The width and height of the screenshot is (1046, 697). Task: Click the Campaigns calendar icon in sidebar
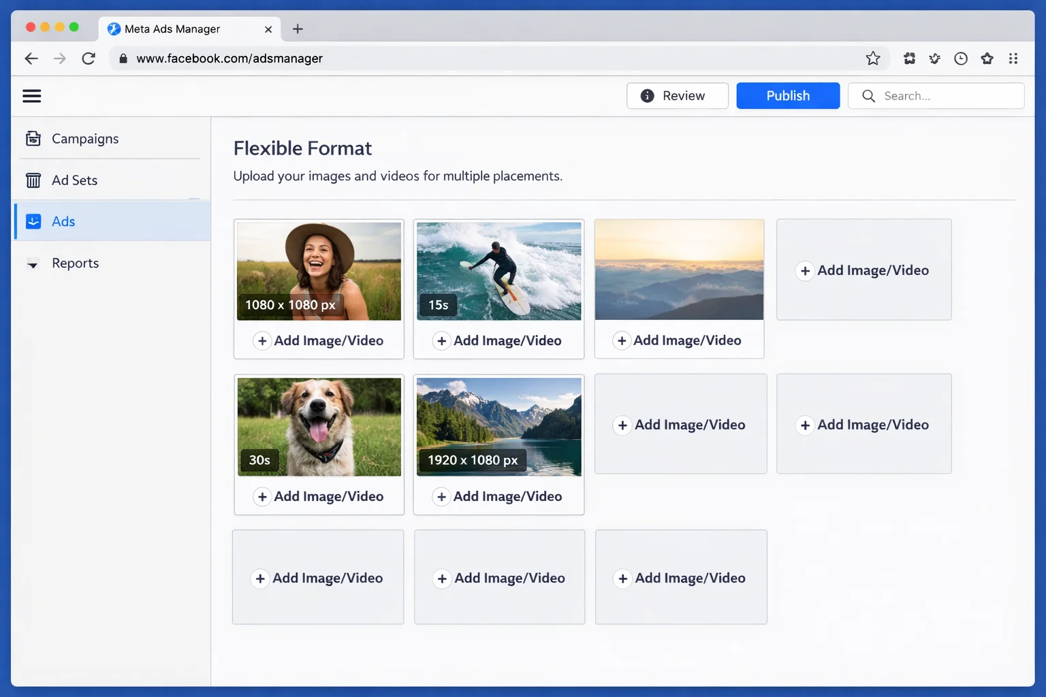[33, 138]
